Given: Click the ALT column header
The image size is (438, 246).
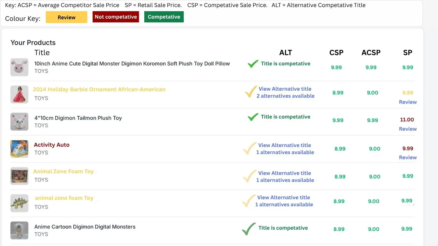Looking at the screenshot, I should 286,53.
